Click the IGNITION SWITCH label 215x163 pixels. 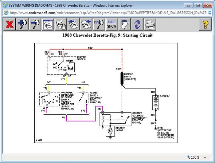[x=82, y=58]
